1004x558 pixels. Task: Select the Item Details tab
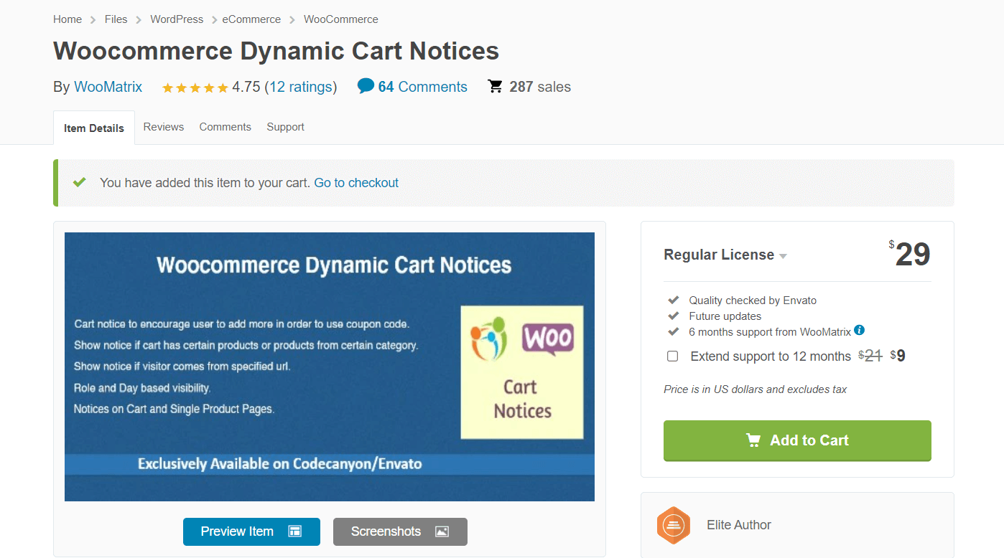click(x=94, y=128)
